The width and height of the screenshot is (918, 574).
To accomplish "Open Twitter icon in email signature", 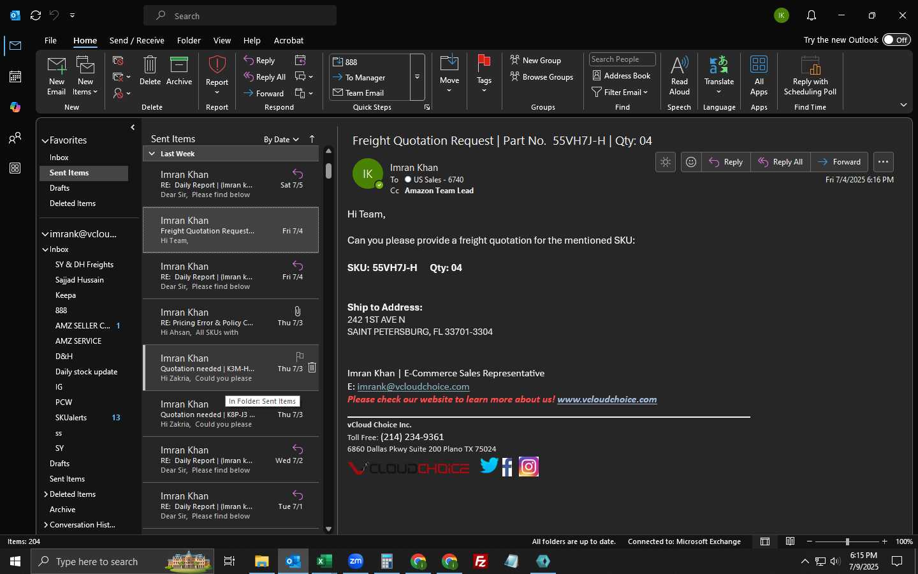I will (x=489, y=466).
